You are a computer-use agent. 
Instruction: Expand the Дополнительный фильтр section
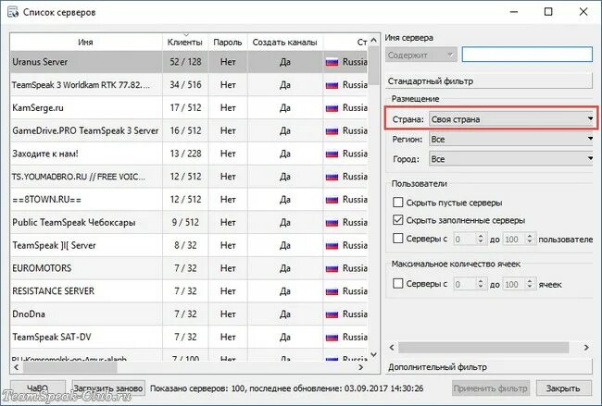click(x=489, y=367)
